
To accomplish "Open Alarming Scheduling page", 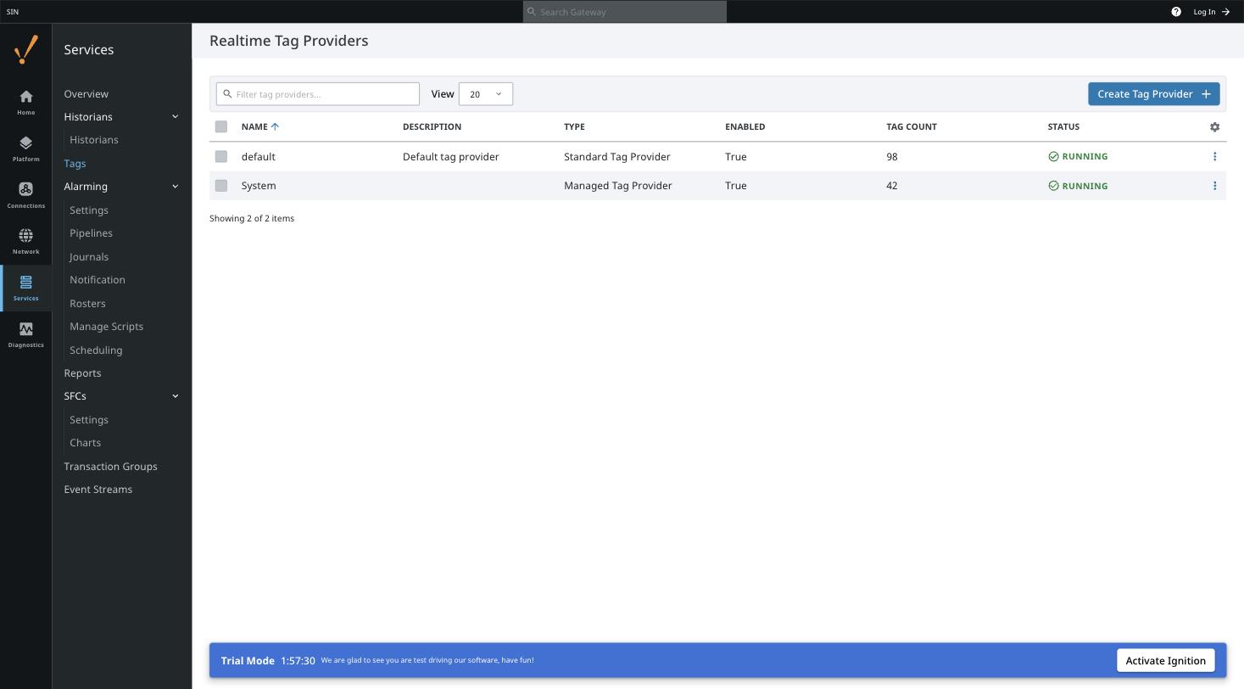I will (96, 350).
